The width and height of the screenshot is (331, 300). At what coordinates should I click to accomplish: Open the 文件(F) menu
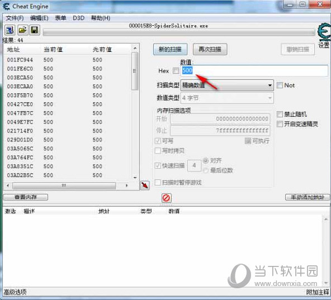(x=15, y=18)
